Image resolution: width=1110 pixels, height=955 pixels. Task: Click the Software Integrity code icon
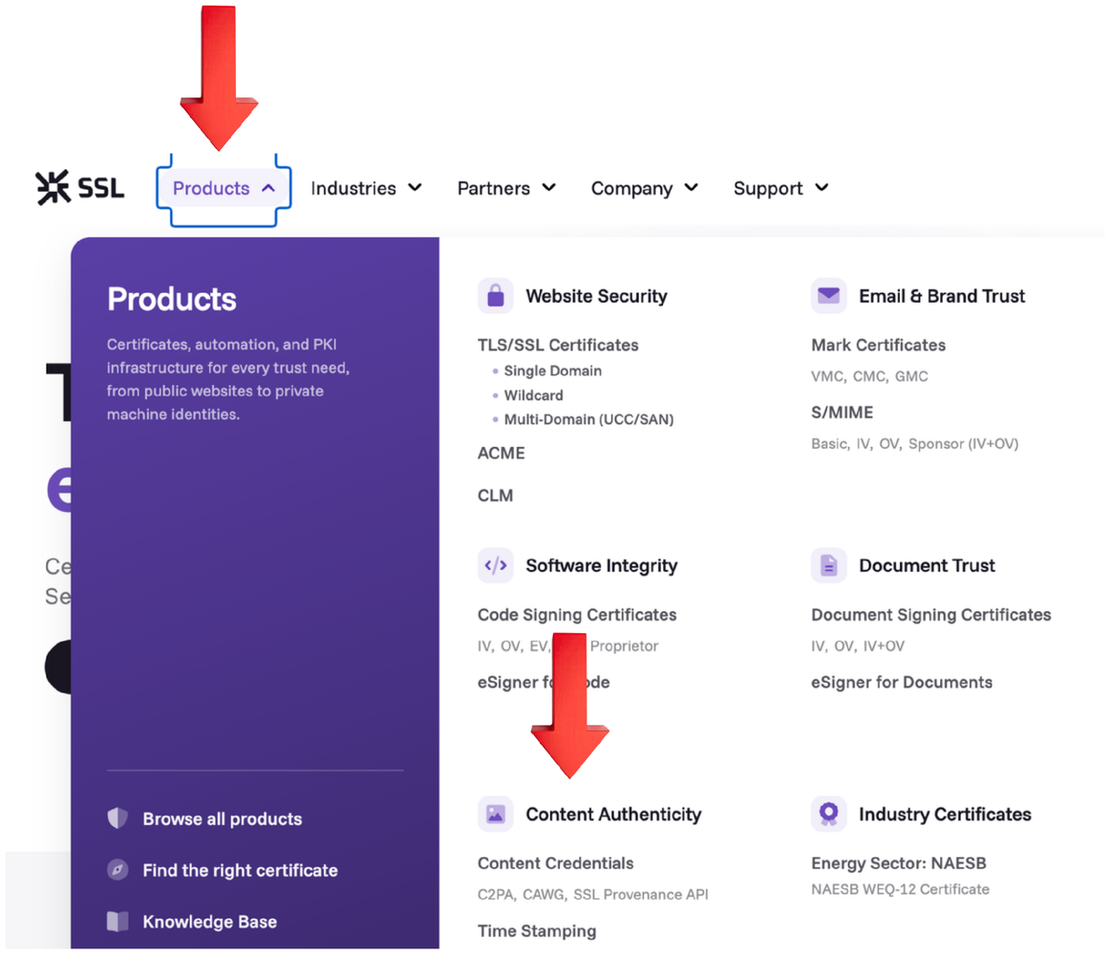tap(496, 565)
